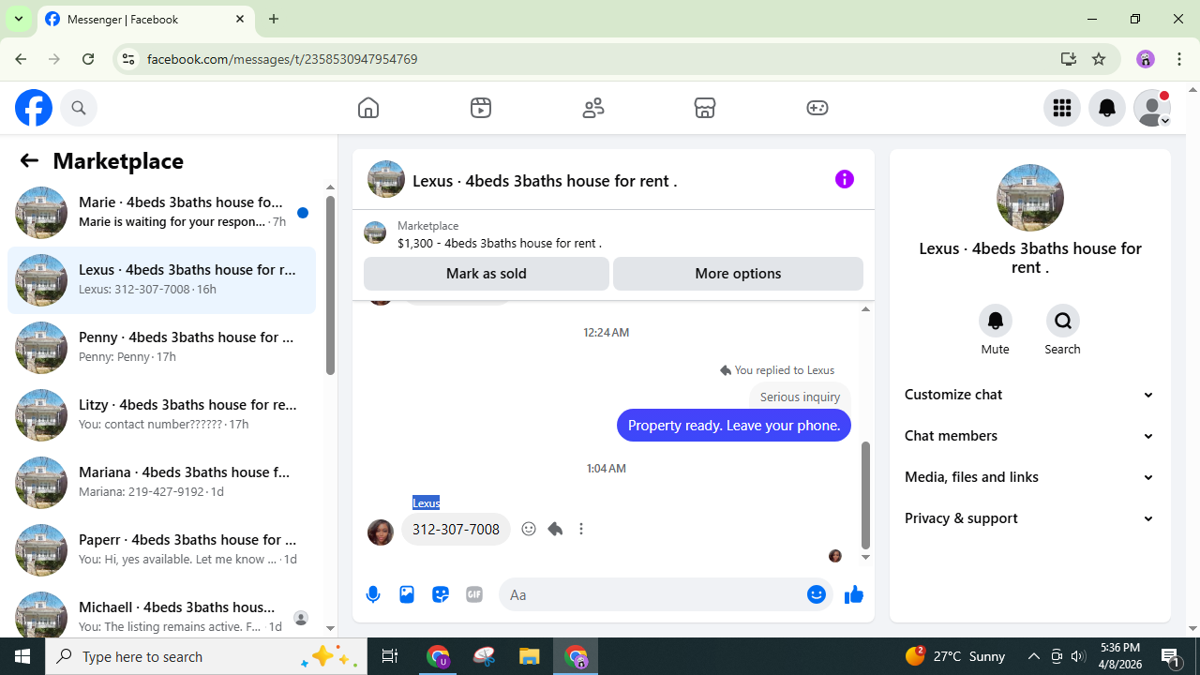Click Mark as sold button

pyautogui.click(x=487, y=274)
